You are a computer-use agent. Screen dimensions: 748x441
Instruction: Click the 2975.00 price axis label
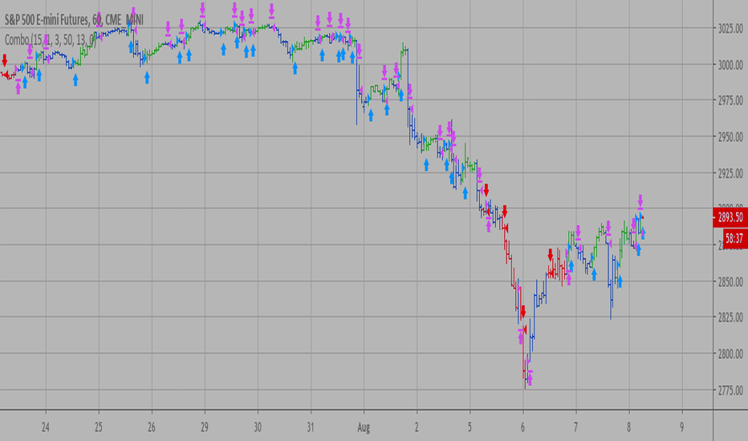pyautogui.click(x=730, y=100)
